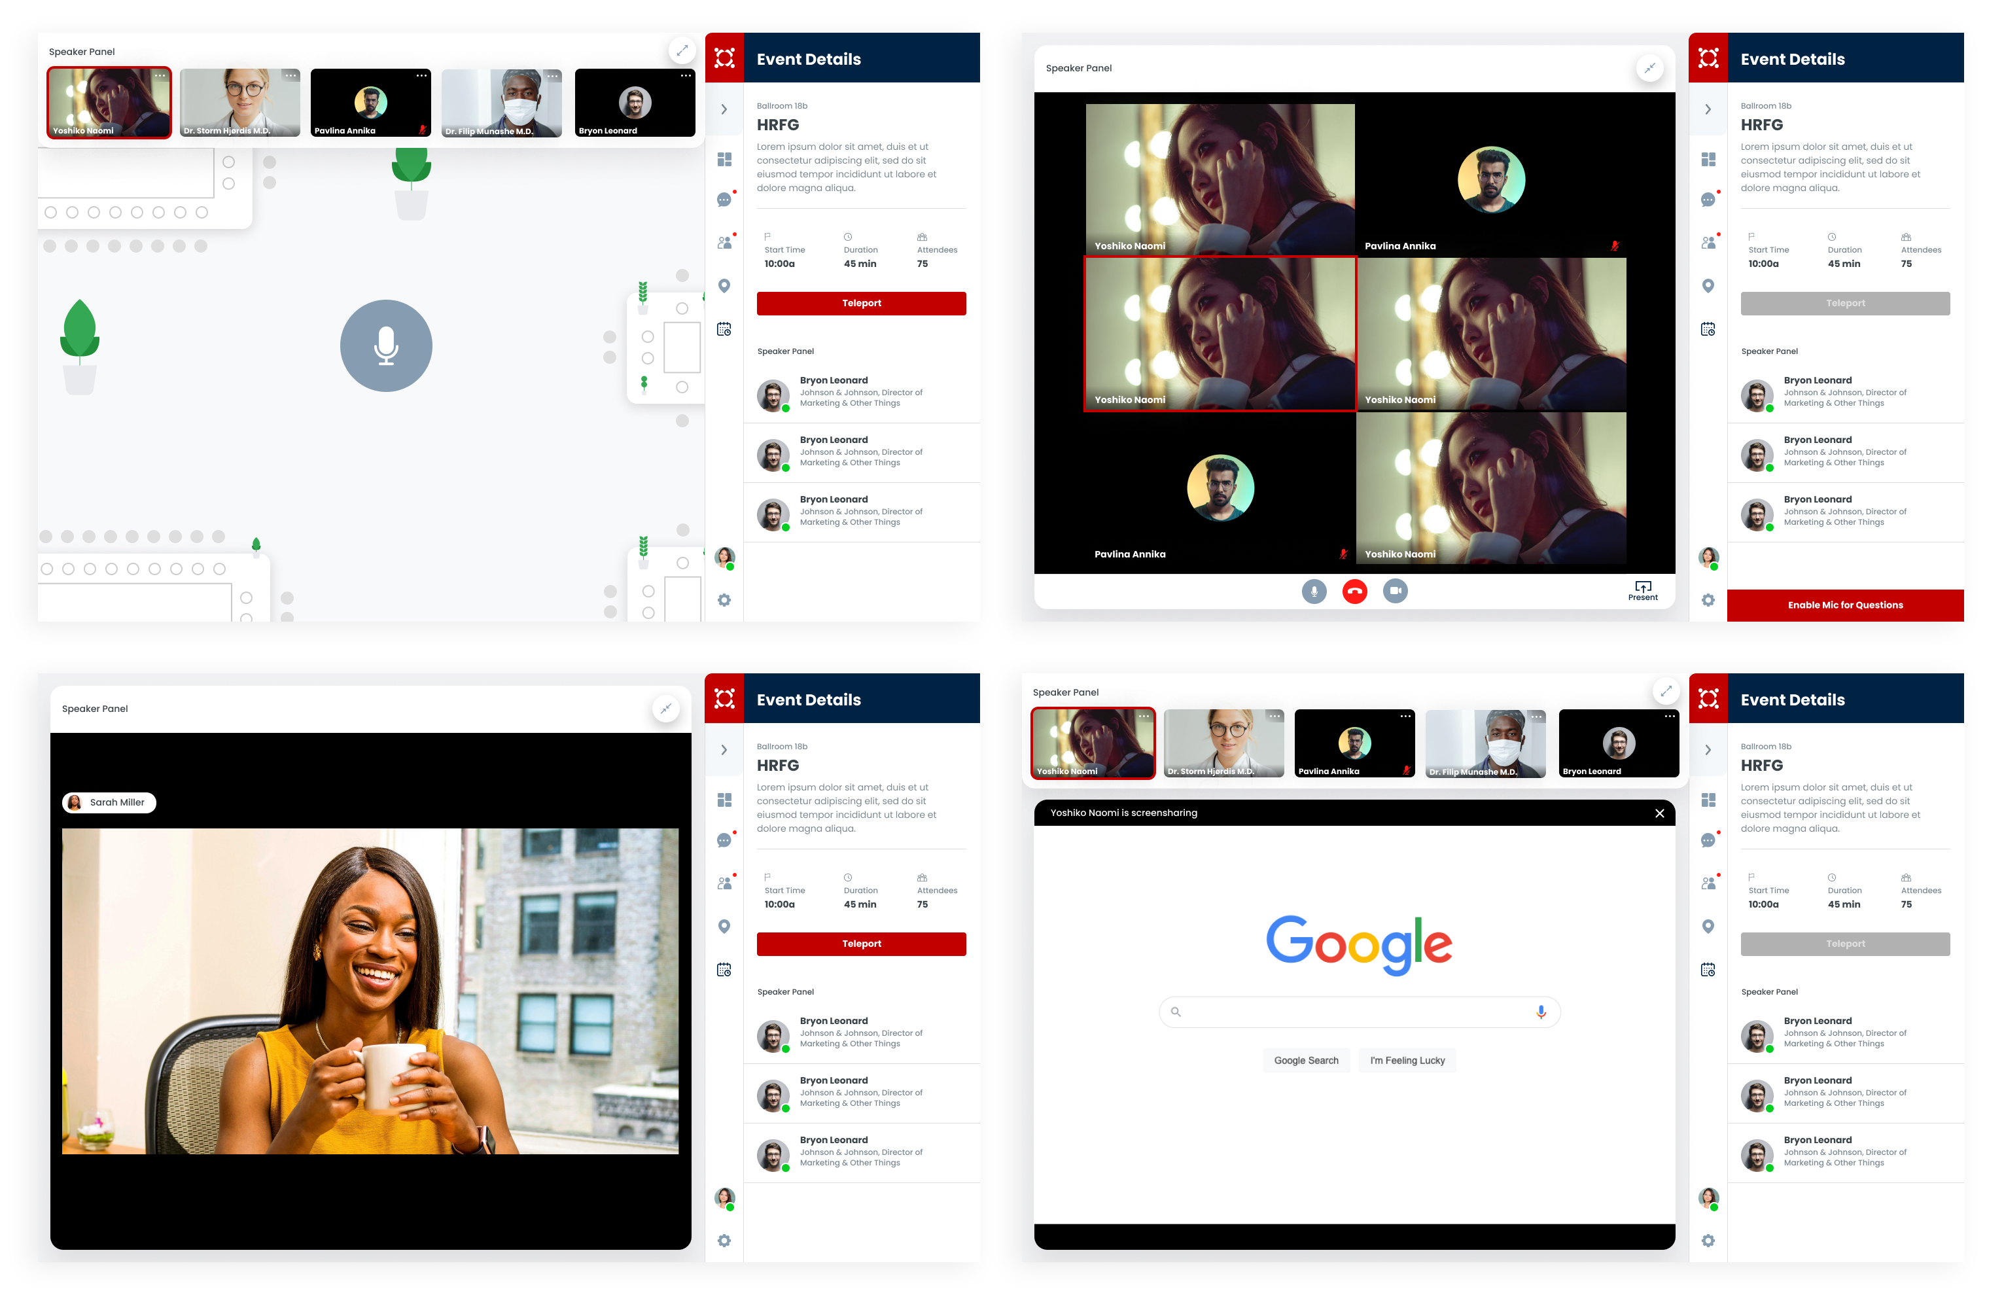Toggle microphone in top-right call controls

coord(1314,591)
